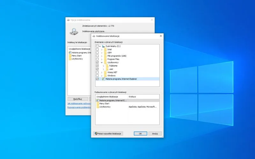Click the IE history icon in summary list
Viewport: 255px width, 159px height.
tap(98, 100)
